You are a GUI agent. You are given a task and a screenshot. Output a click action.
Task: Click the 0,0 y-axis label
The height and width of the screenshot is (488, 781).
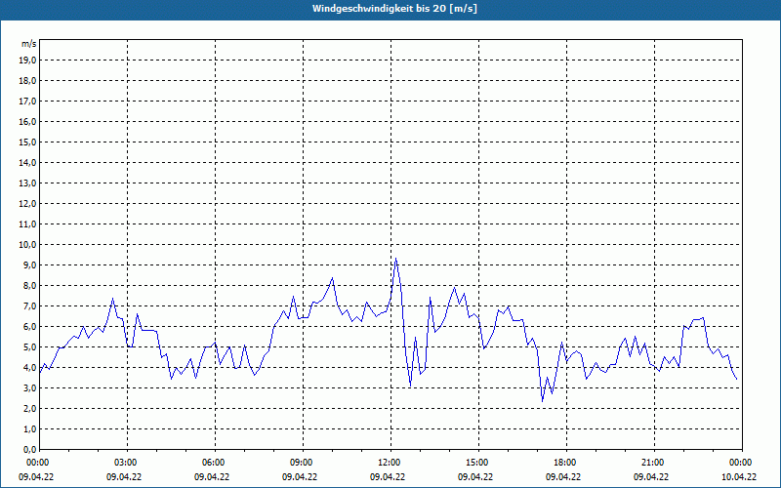[30, 450]
